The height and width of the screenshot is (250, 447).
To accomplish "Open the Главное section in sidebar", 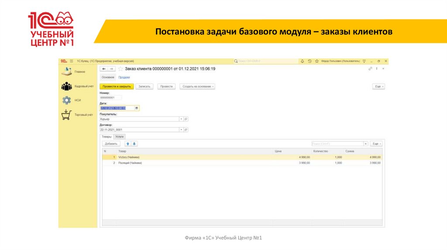I will tap(73, 72).
